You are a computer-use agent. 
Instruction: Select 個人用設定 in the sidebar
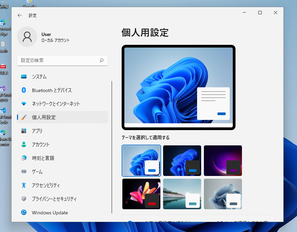click(43, 117)
